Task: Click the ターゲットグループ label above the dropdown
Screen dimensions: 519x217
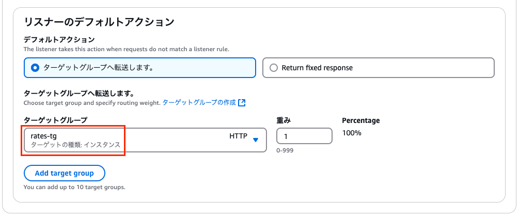Action: click(55, 120)
